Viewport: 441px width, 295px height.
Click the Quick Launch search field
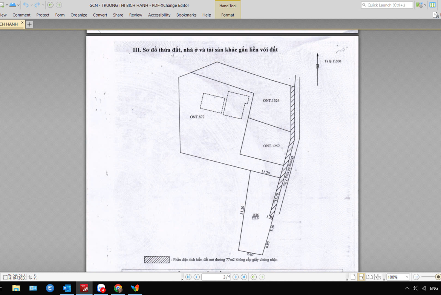click(x=387, y=5)
